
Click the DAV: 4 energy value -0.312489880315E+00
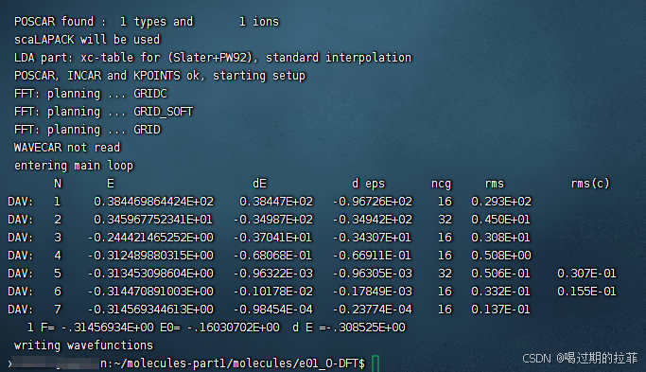click(x=150, y=256)
